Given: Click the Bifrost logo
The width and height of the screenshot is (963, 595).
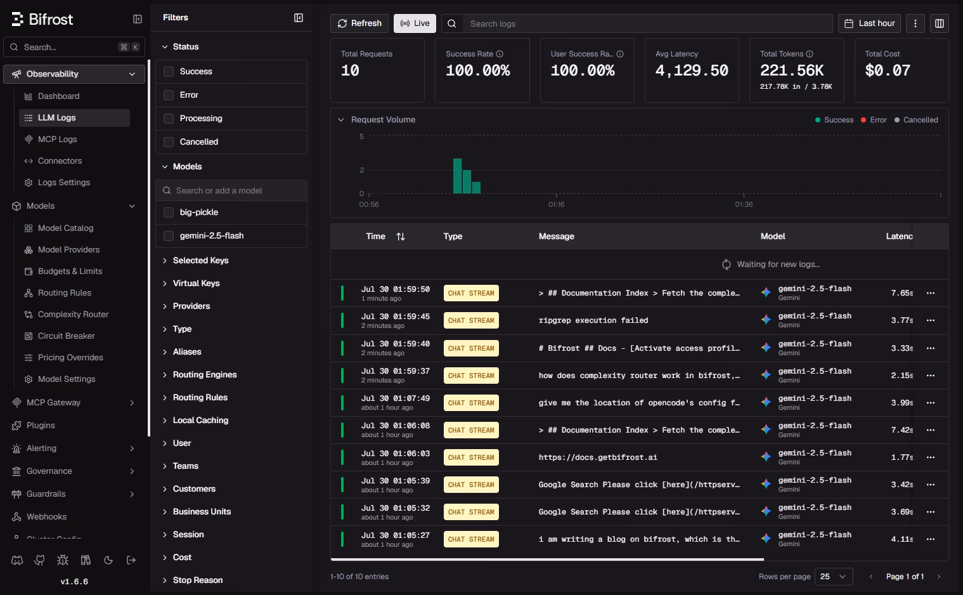Looking at the screenshot, I should click(42, 19).
